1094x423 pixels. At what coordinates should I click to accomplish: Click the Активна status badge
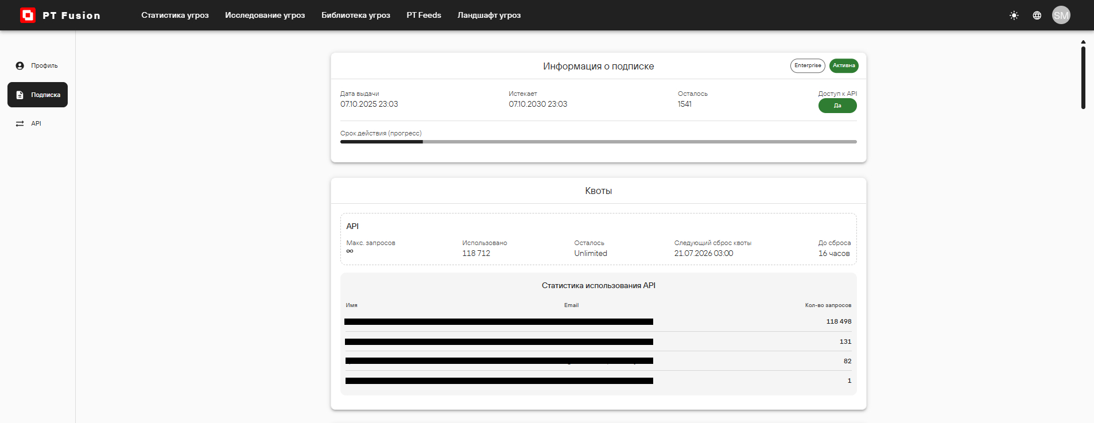point(844,65)
